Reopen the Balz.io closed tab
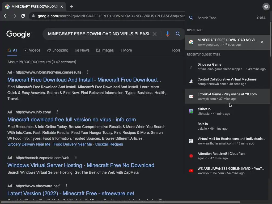Viewport: 272px width, 204px height. (x=227, y=126)
